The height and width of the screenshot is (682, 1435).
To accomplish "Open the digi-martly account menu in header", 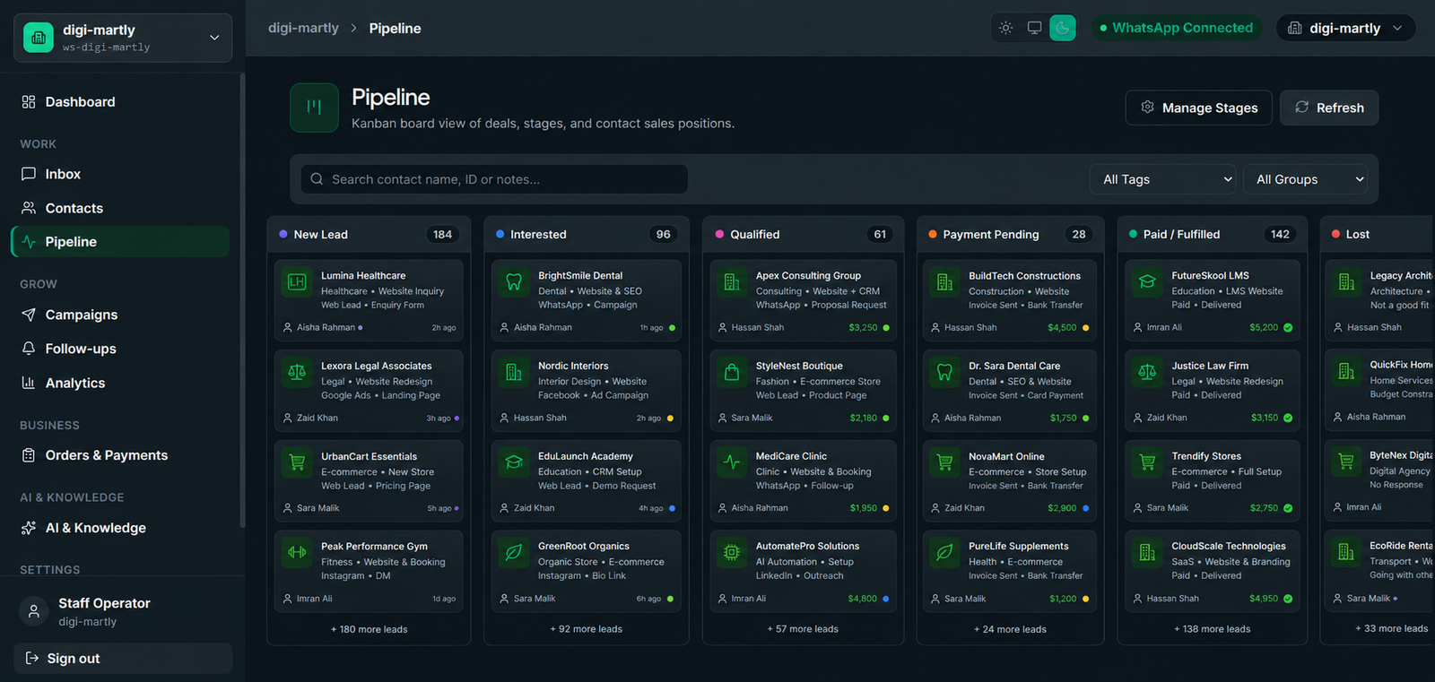I will click(x=1345, y=28).
